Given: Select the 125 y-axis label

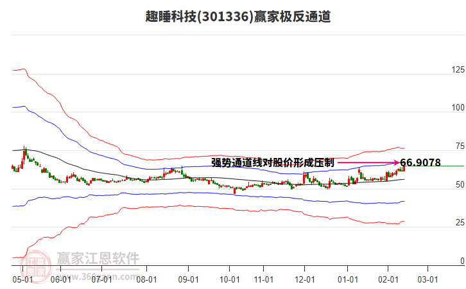Looking at the screenshot, I should (x=458, y=69).
